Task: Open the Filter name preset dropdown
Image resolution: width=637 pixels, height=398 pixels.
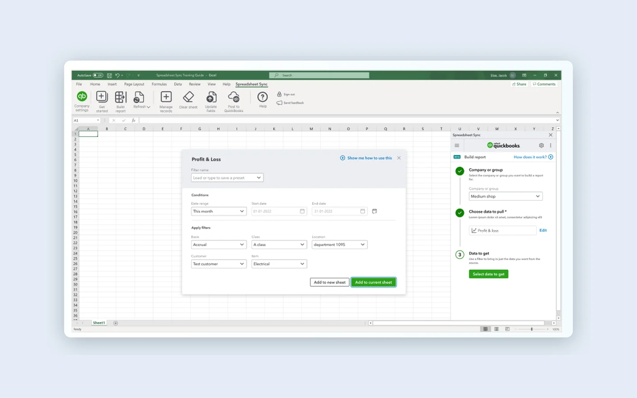Action: point(227,178)
